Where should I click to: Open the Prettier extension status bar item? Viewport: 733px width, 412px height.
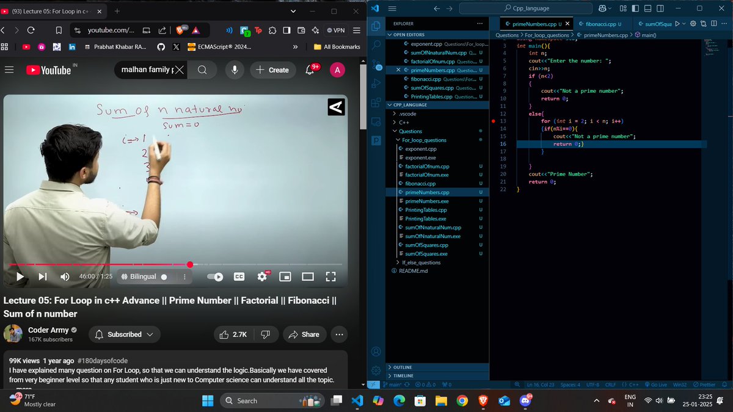point(706,385)
